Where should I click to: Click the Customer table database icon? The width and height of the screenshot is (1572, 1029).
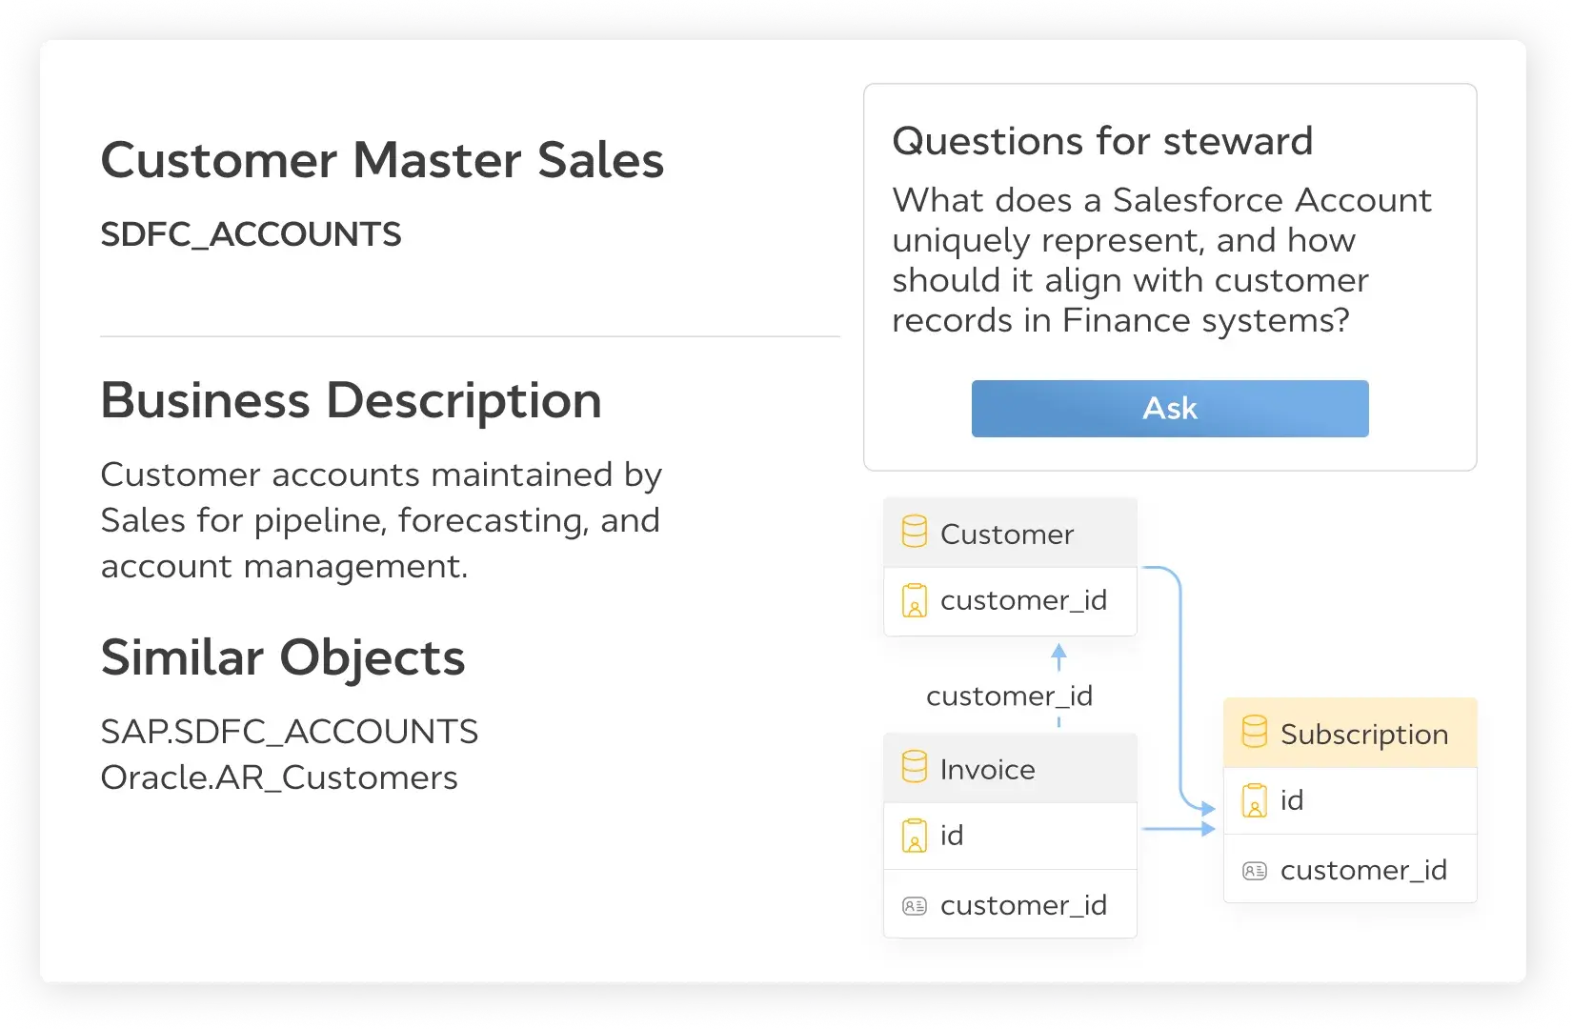click(914, 532)
